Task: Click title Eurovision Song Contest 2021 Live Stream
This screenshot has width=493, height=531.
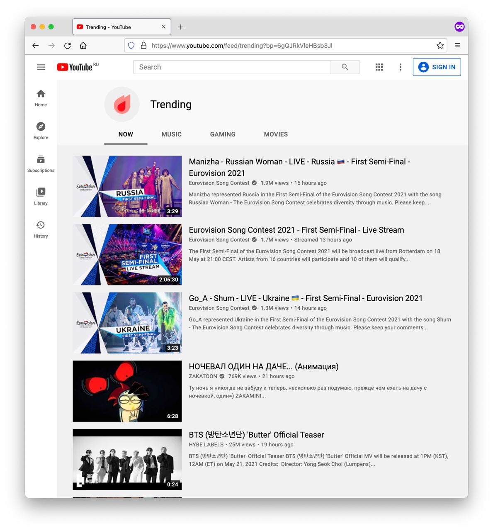Action: (x=296, y=230)
